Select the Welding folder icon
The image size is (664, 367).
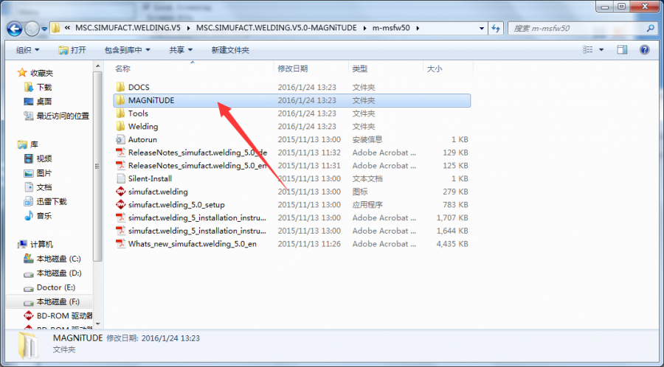[121, 127]
